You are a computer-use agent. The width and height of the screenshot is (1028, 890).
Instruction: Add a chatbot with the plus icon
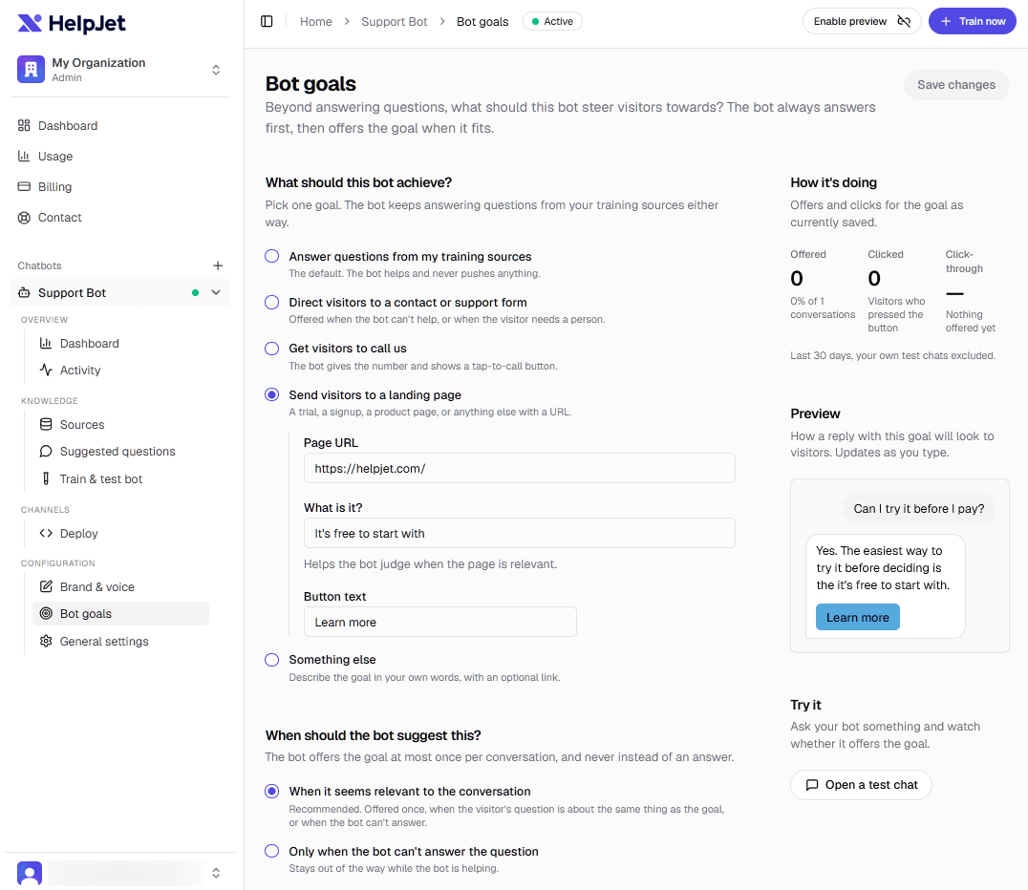[x=218, y=265]
